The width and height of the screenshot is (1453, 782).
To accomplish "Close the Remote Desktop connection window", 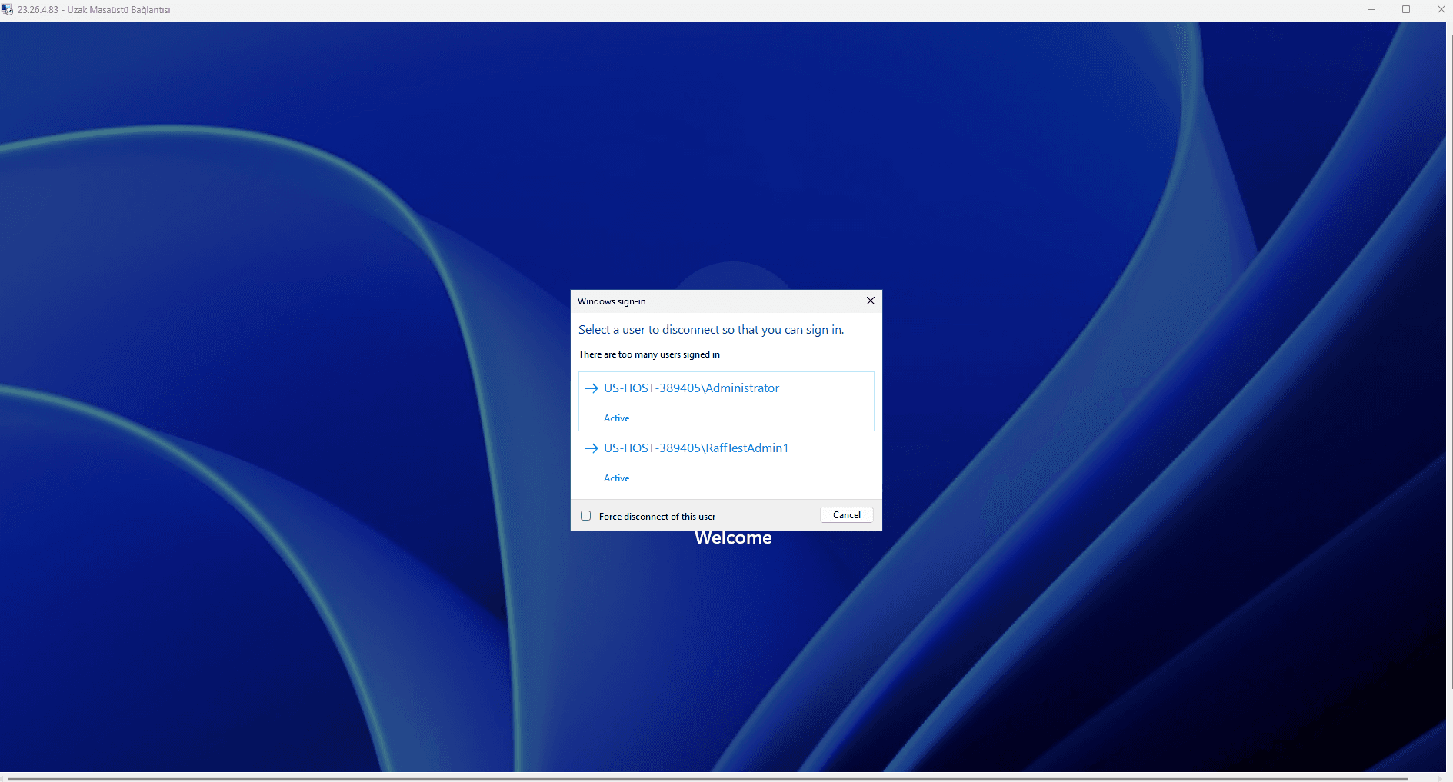I will (x=1441, y=10).
